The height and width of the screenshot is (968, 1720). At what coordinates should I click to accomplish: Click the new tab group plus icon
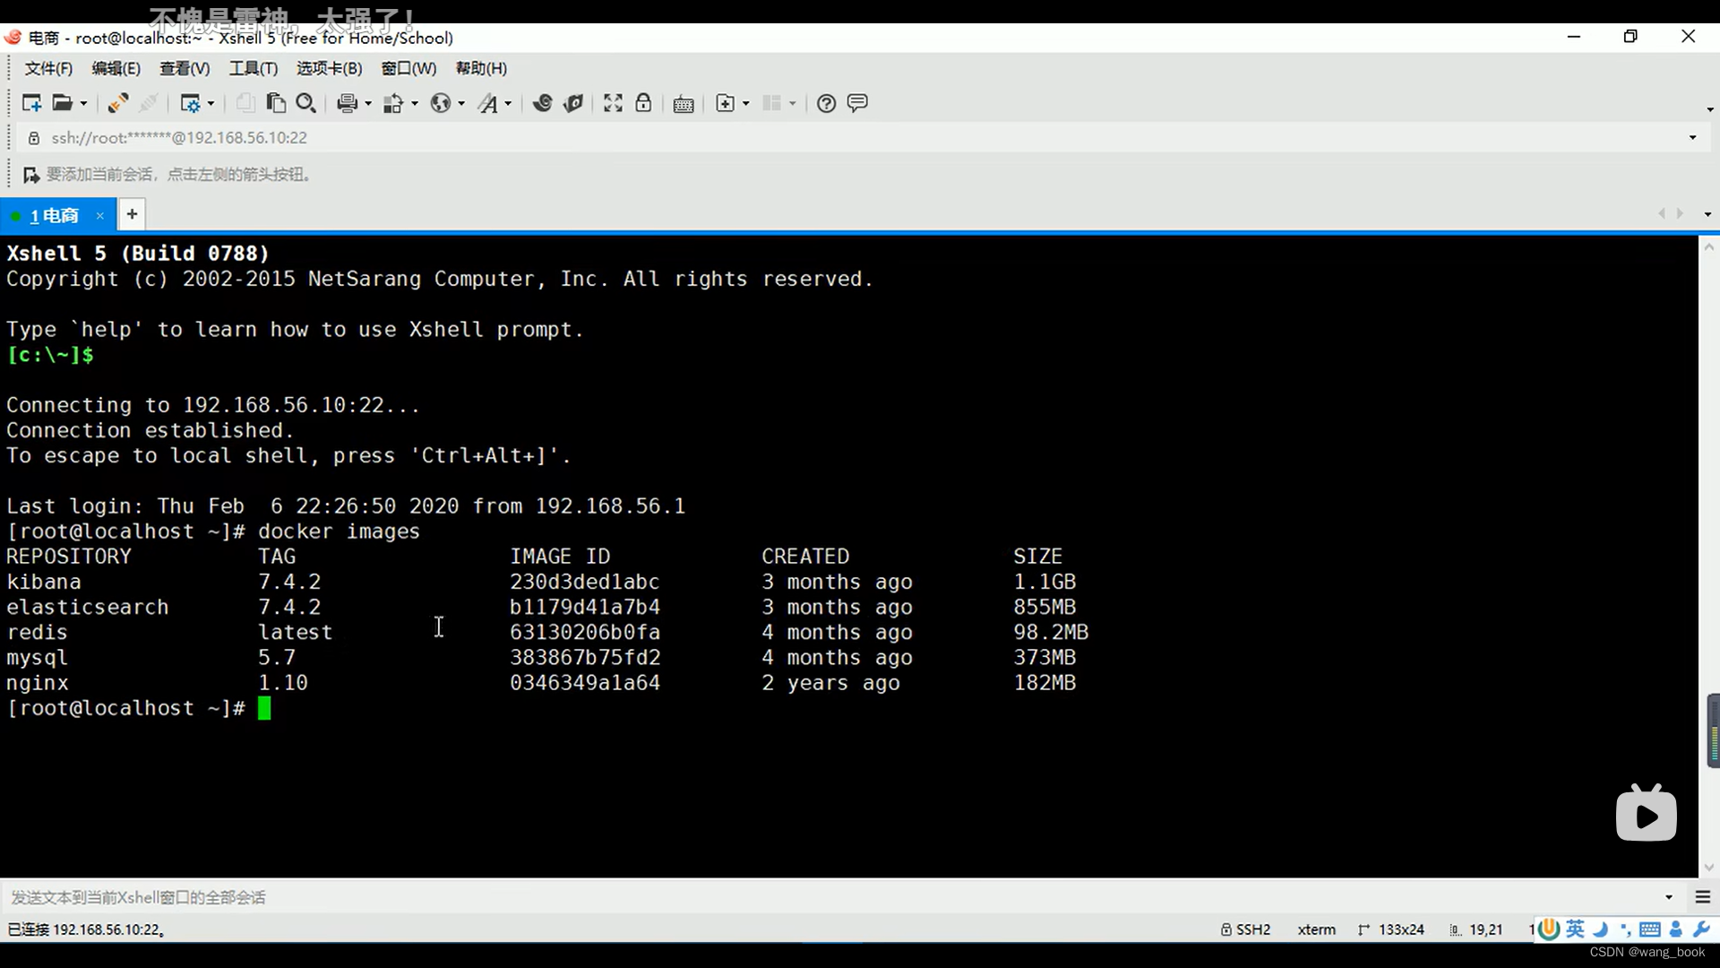tap(726, 103)
